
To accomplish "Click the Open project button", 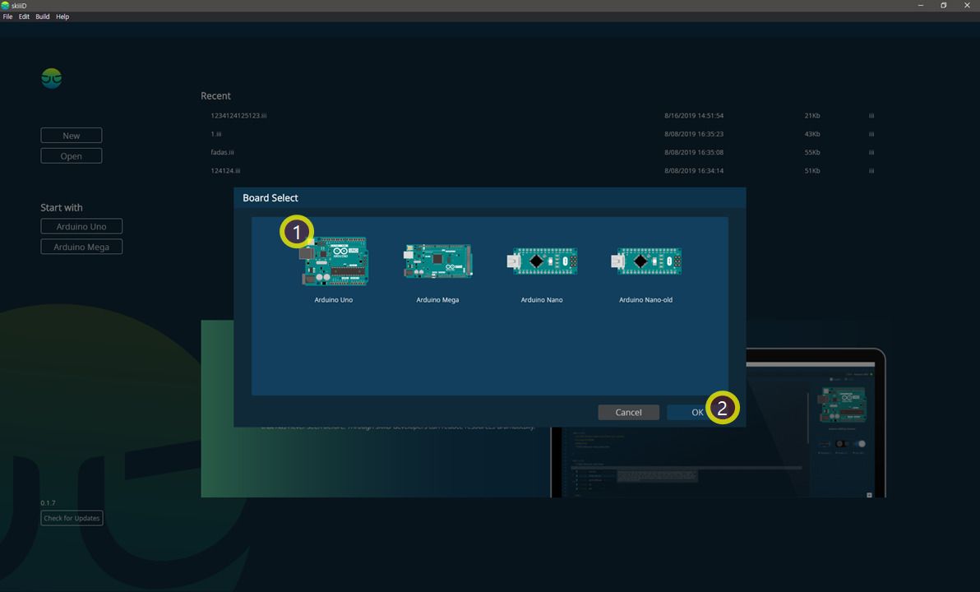I will 72,156.
